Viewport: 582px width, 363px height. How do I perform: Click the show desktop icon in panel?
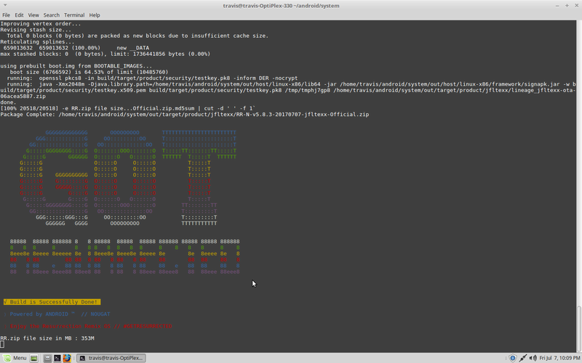(33, 358)
